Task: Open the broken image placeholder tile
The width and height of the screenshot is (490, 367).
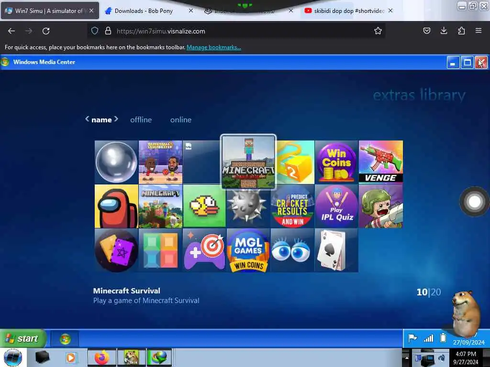Action: pos(202,162)
